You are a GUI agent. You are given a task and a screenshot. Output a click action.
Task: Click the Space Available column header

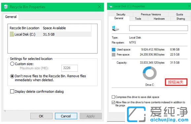point(66,28)
